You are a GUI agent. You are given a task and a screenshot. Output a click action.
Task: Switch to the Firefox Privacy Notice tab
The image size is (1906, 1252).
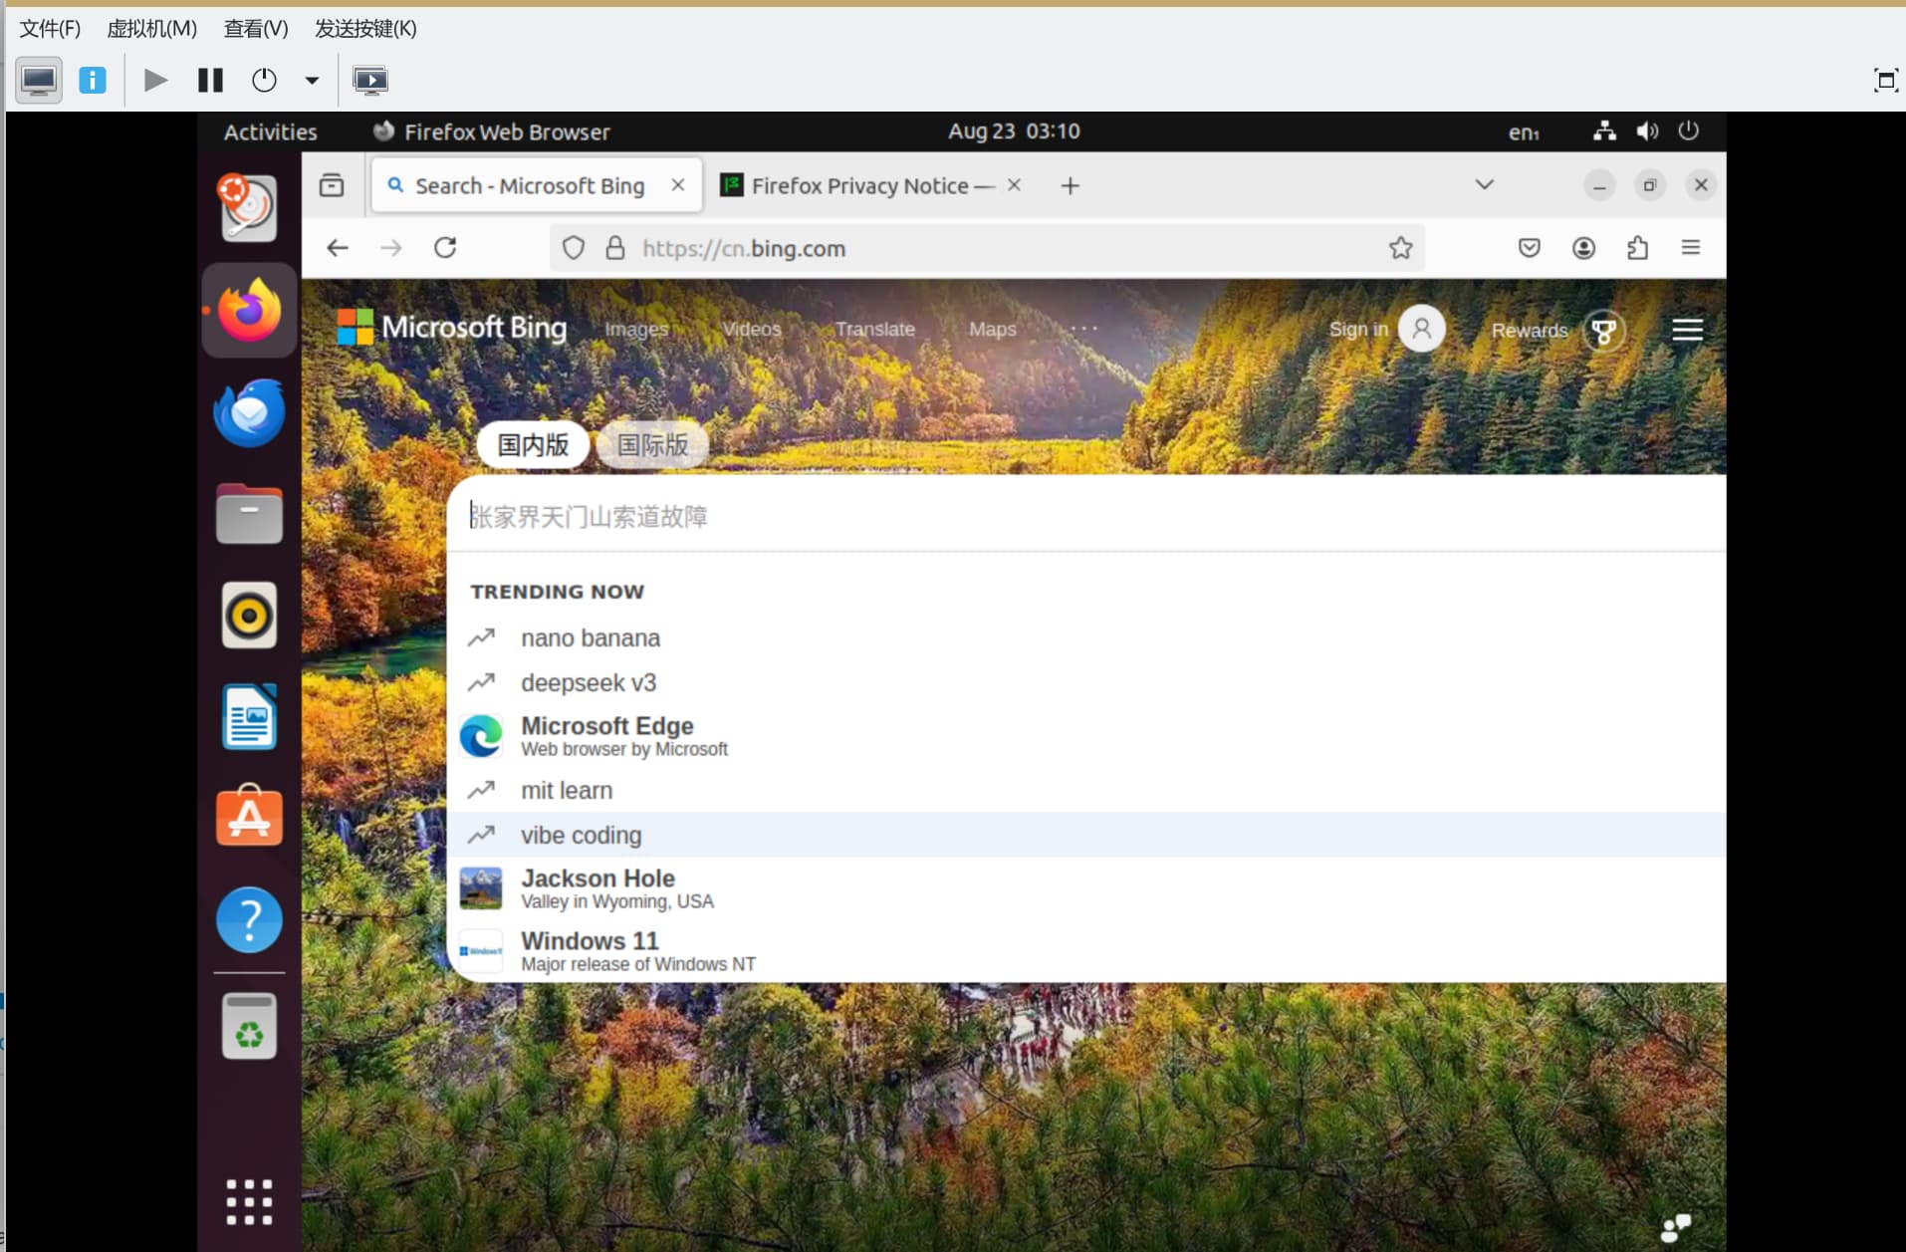[860, 185]
